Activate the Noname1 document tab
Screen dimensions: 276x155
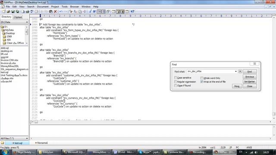41,143
